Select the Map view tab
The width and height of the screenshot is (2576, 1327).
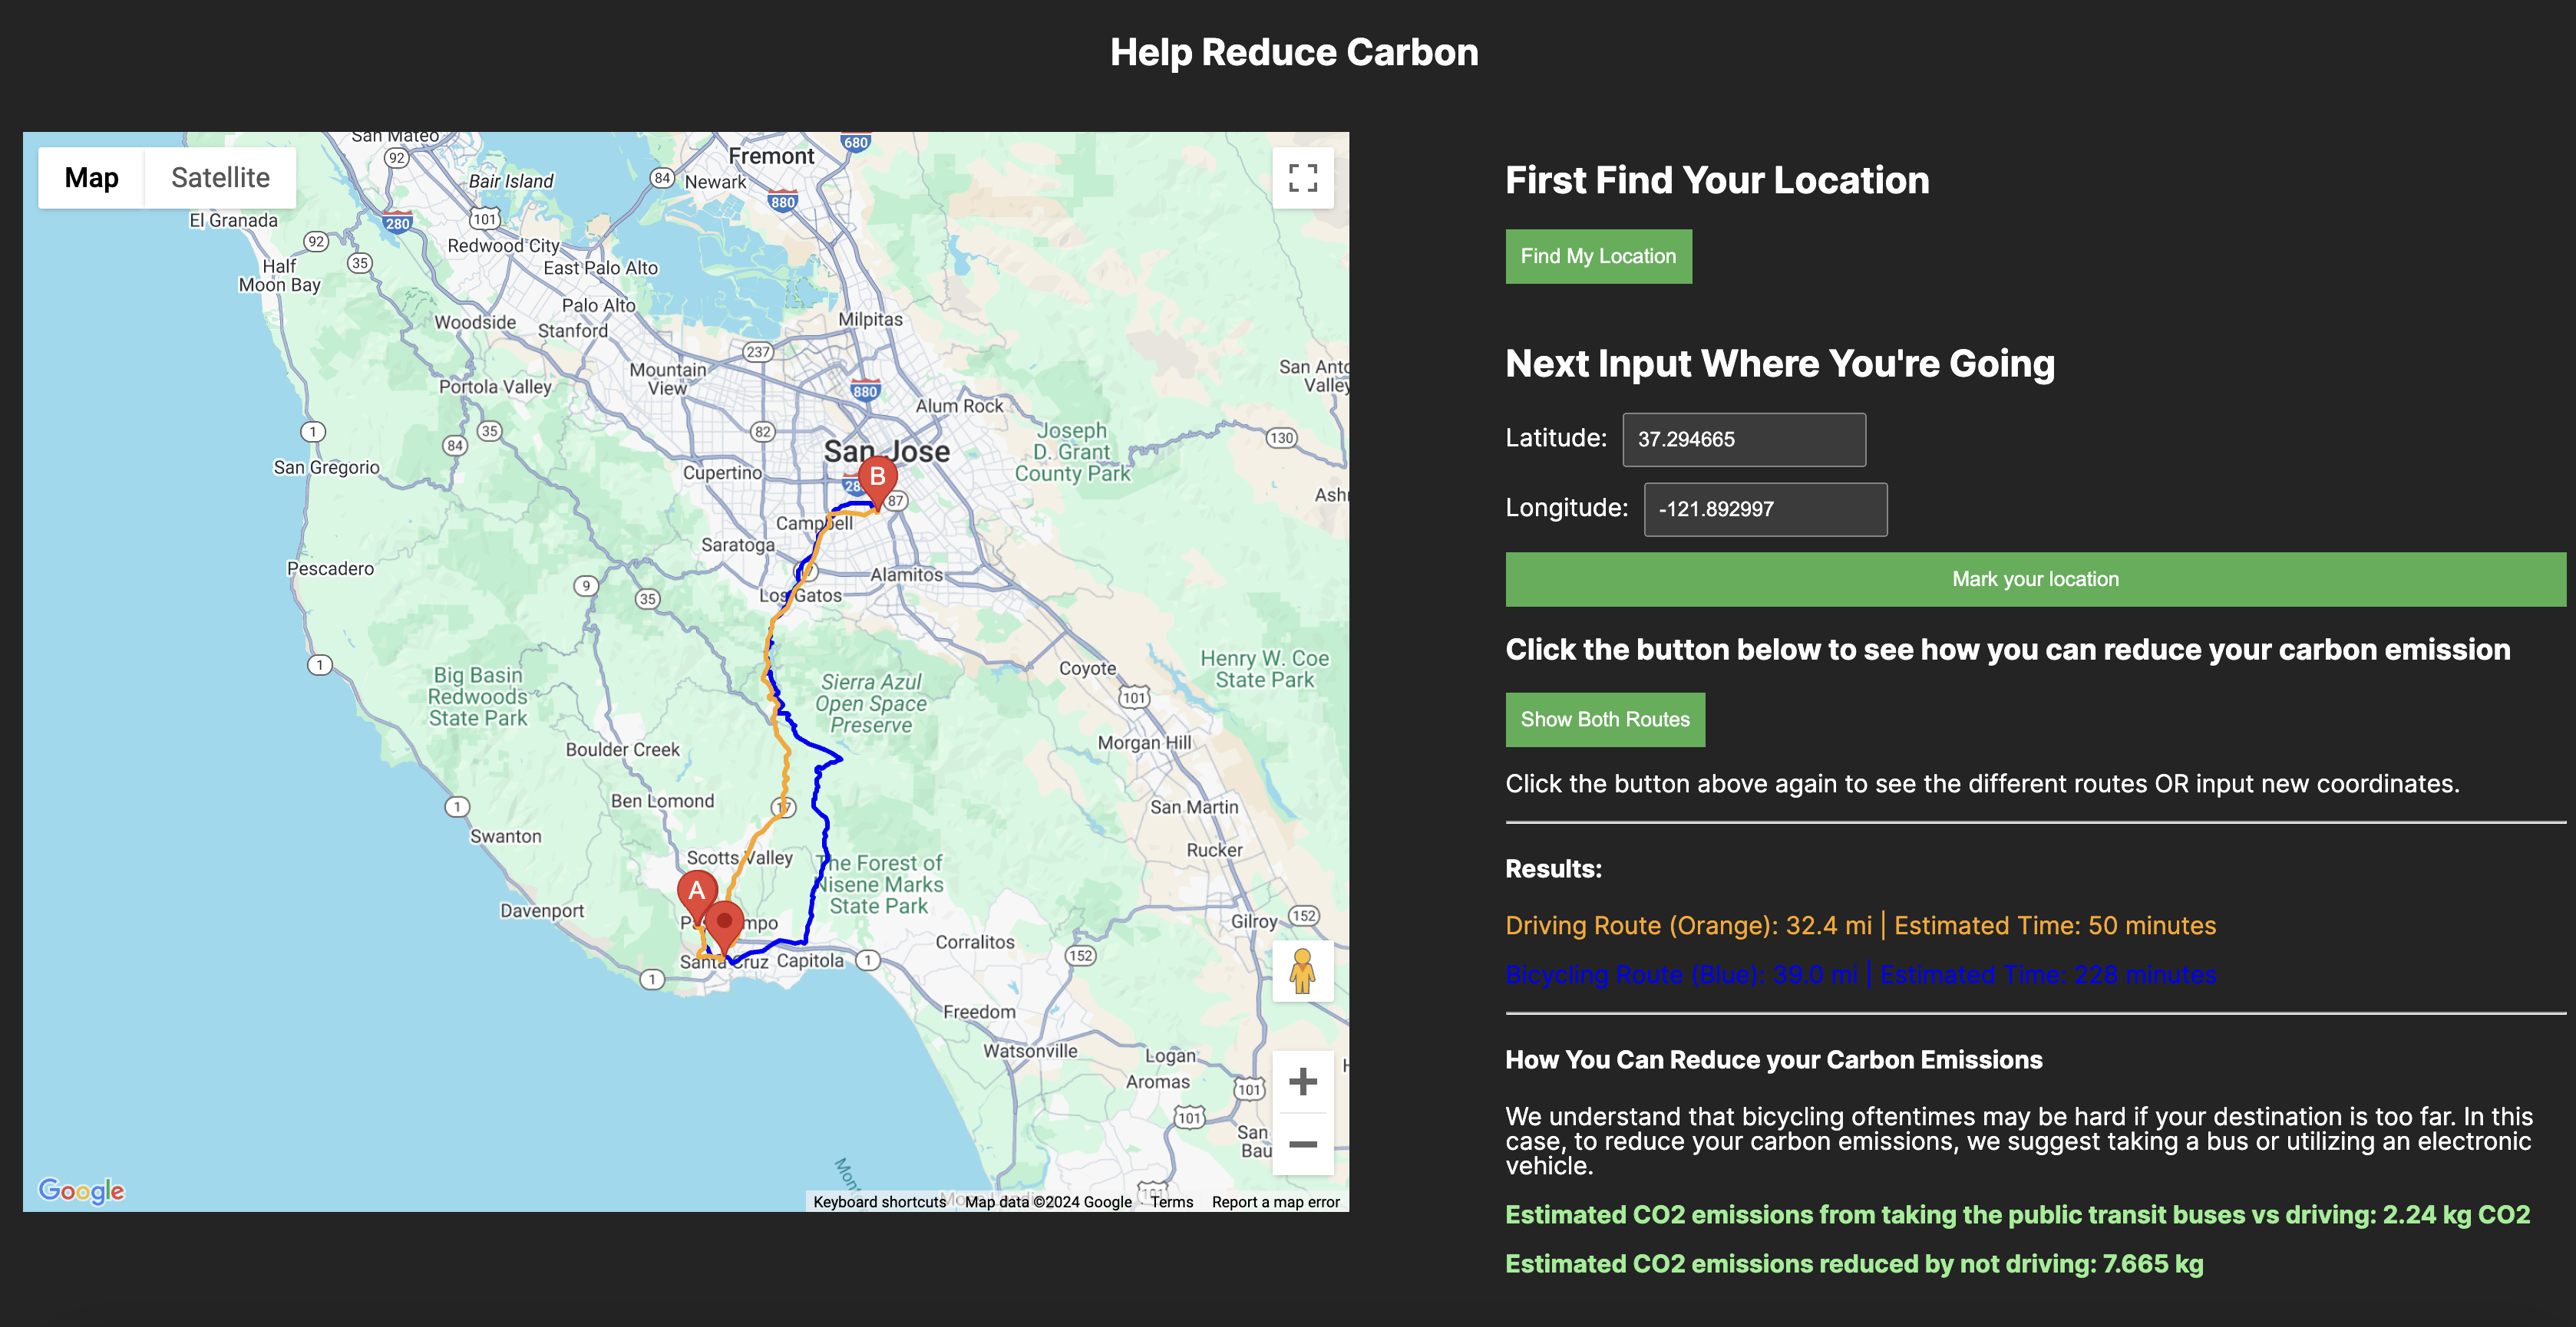pyautogui.click(x=91, y=178)
